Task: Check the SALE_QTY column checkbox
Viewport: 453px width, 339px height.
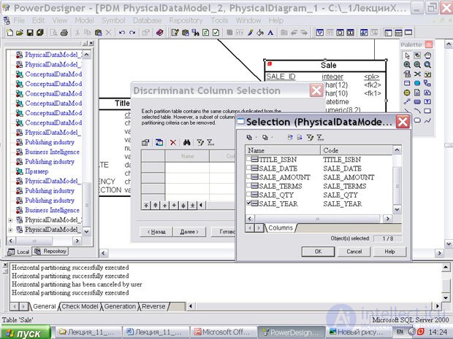Action: click(x=248, y=195)
